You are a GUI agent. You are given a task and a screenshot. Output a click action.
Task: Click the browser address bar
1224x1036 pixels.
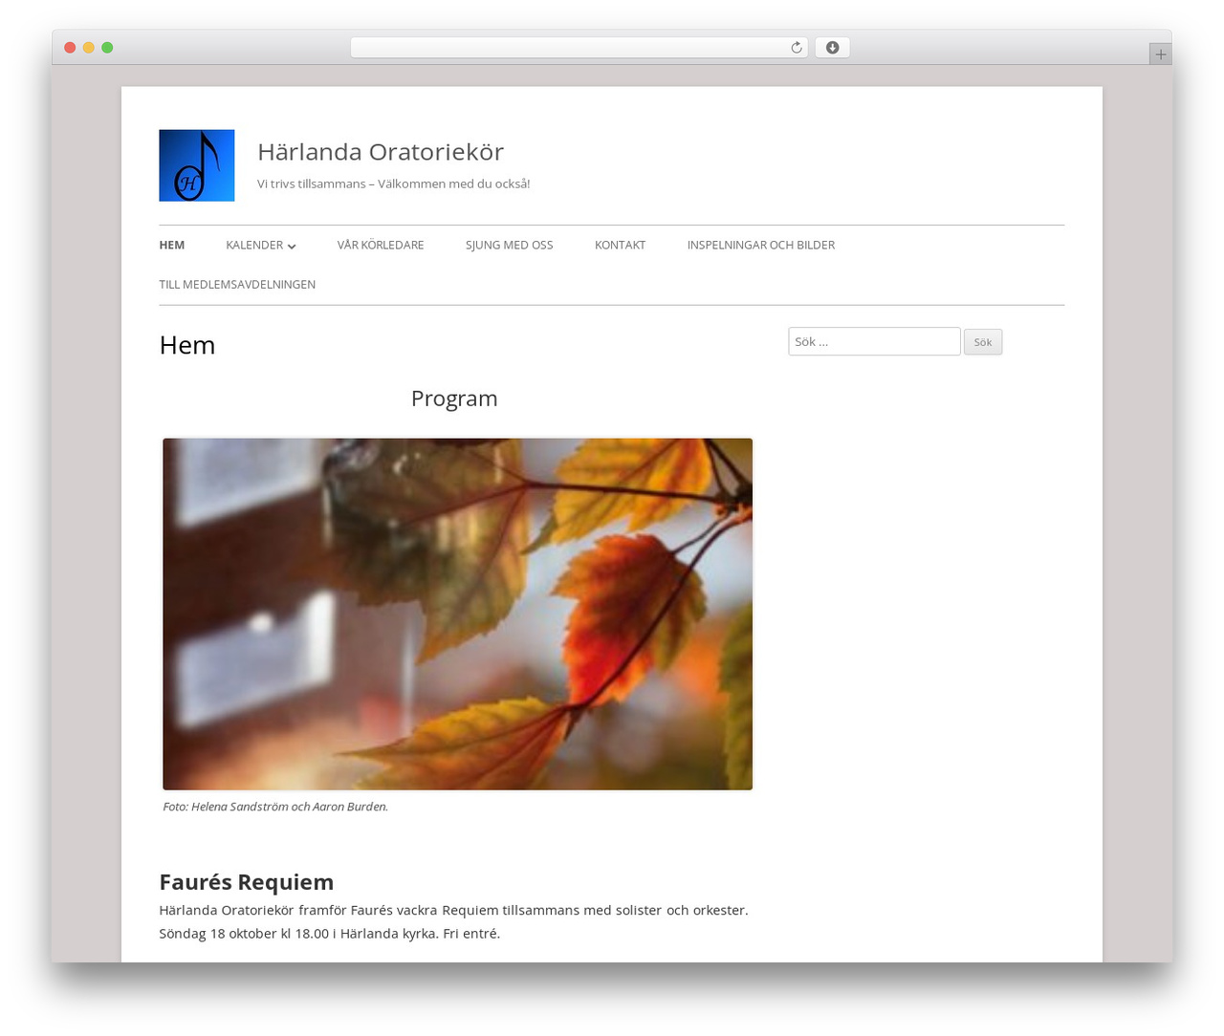[579, 48]
